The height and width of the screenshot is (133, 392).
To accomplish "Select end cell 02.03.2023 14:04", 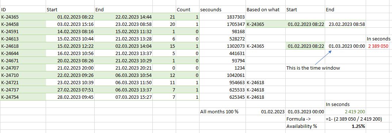I will pyautogui.click(x=123, y=46).
